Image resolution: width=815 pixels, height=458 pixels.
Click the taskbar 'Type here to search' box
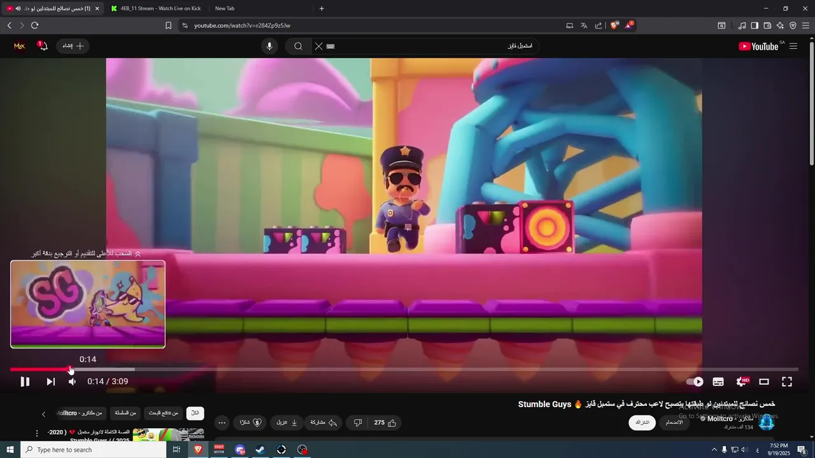pyautogui.click(x=93, y=450)
